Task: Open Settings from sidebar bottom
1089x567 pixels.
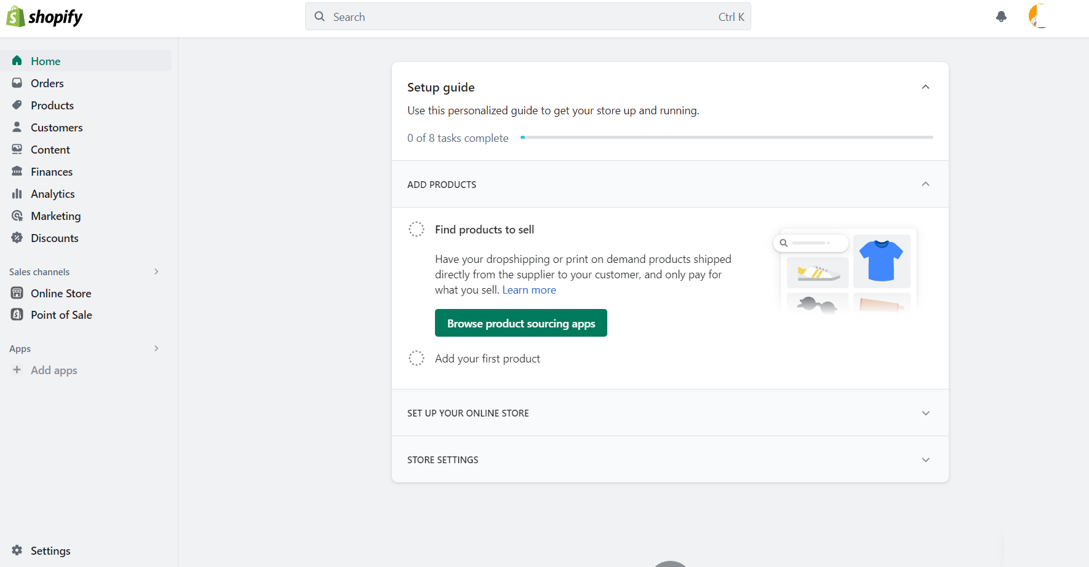Action: pos(50,550)
